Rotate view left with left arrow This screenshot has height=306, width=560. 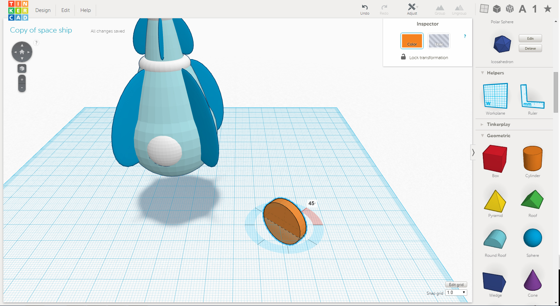coord(15,52)
